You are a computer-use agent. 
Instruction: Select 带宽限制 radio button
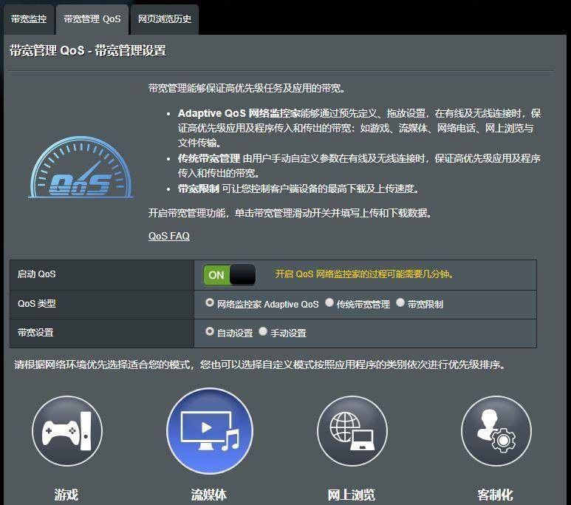coord(400,302)
